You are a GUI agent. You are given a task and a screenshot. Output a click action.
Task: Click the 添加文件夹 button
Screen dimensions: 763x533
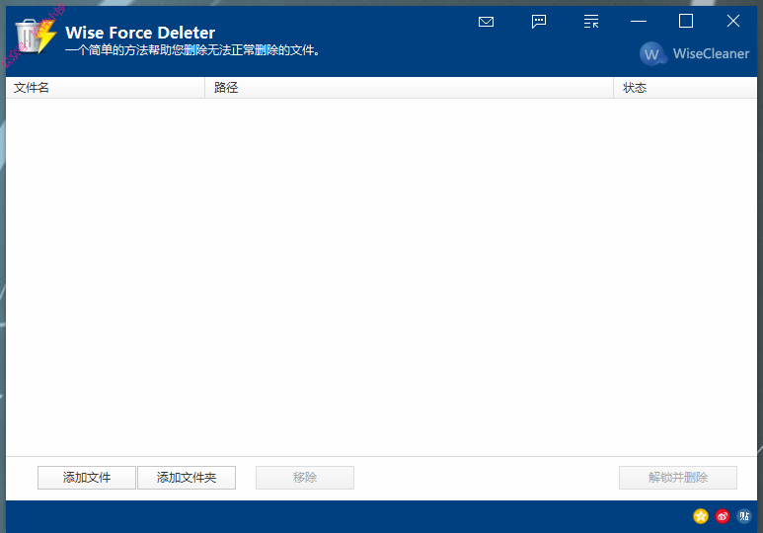click(187, 478)
